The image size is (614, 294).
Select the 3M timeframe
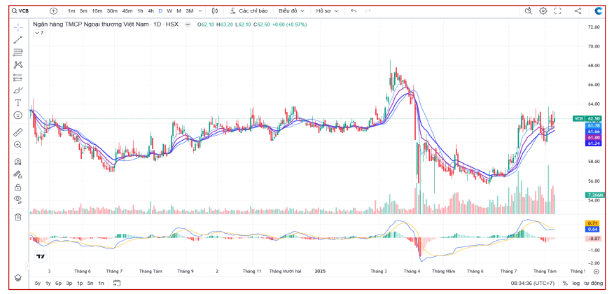(x=190, y=11)
